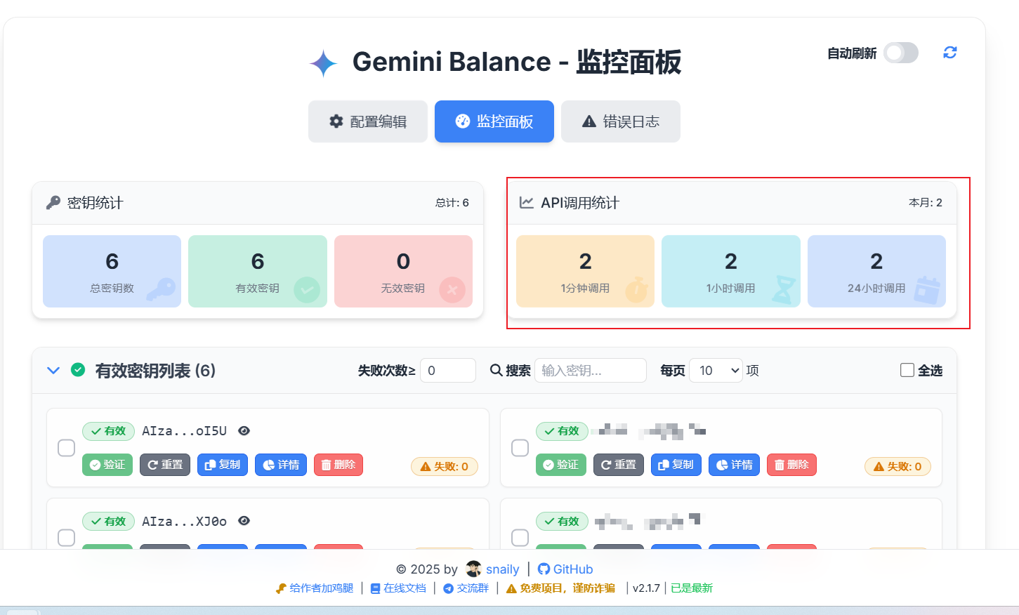
Task: Tick the checkbox for key AIza...oI5U
Action: pos(66,448)
